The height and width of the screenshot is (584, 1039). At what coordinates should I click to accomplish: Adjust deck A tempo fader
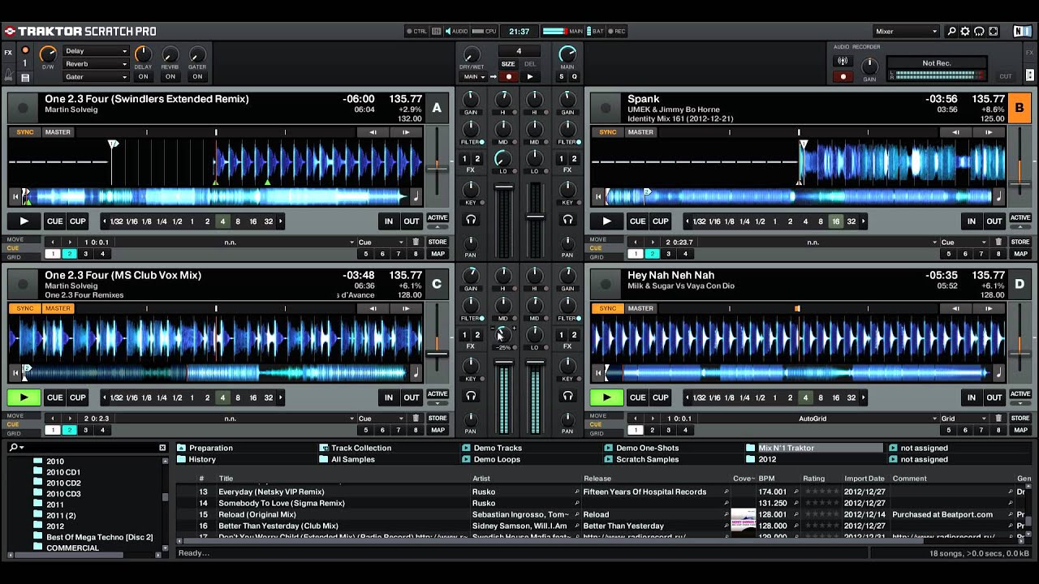tap(437, 167)
